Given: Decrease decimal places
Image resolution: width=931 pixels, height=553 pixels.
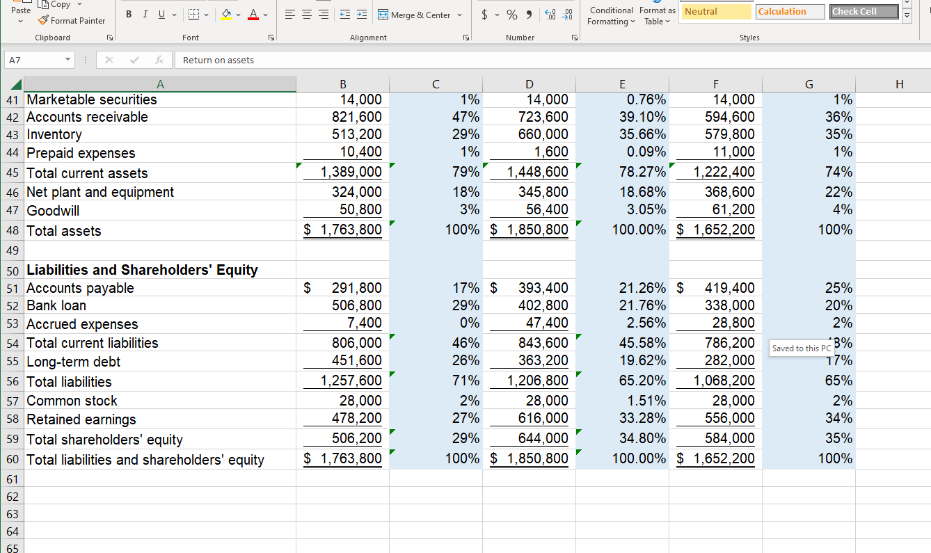Looking at the screenshot, I should pos(567,15).
